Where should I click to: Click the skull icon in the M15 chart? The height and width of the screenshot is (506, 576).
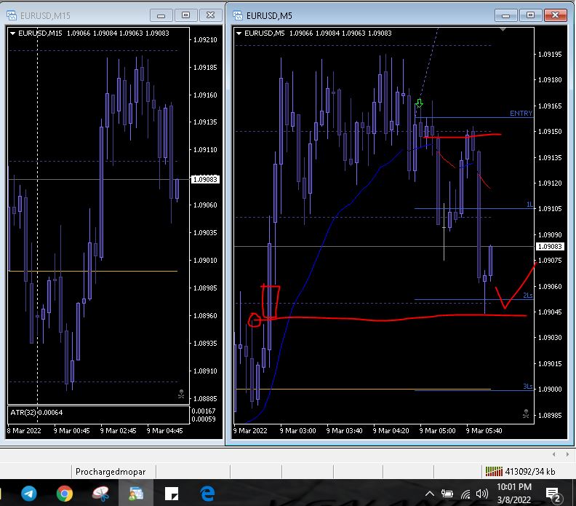181,395
